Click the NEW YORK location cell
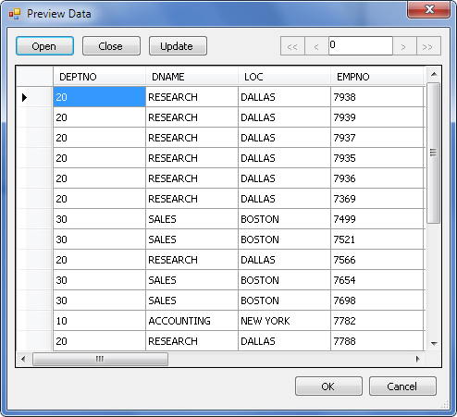457x417 pixels. click(284, 321)
